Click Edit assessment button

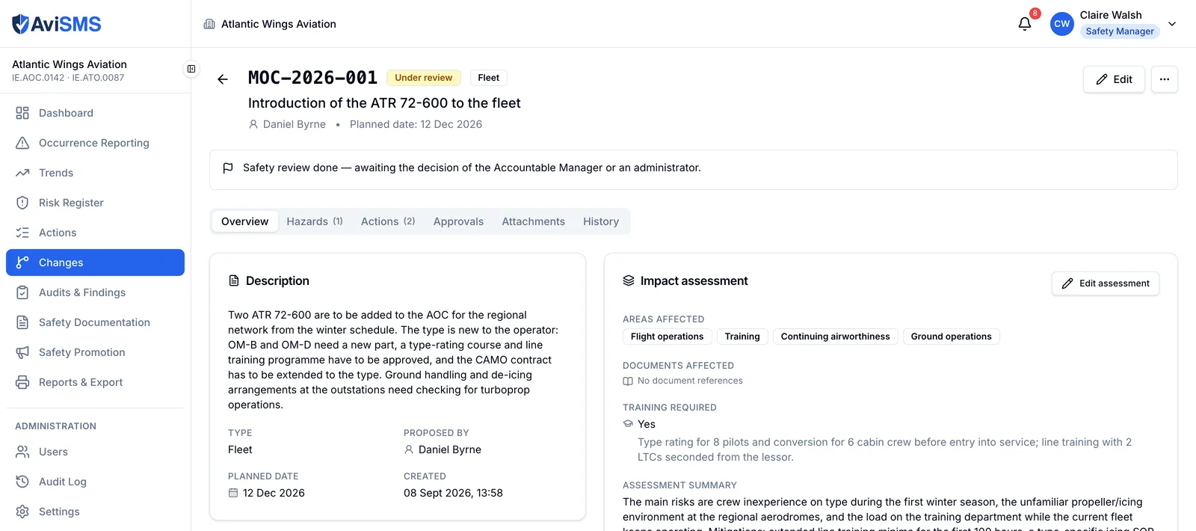click(x=1105, y=283)
